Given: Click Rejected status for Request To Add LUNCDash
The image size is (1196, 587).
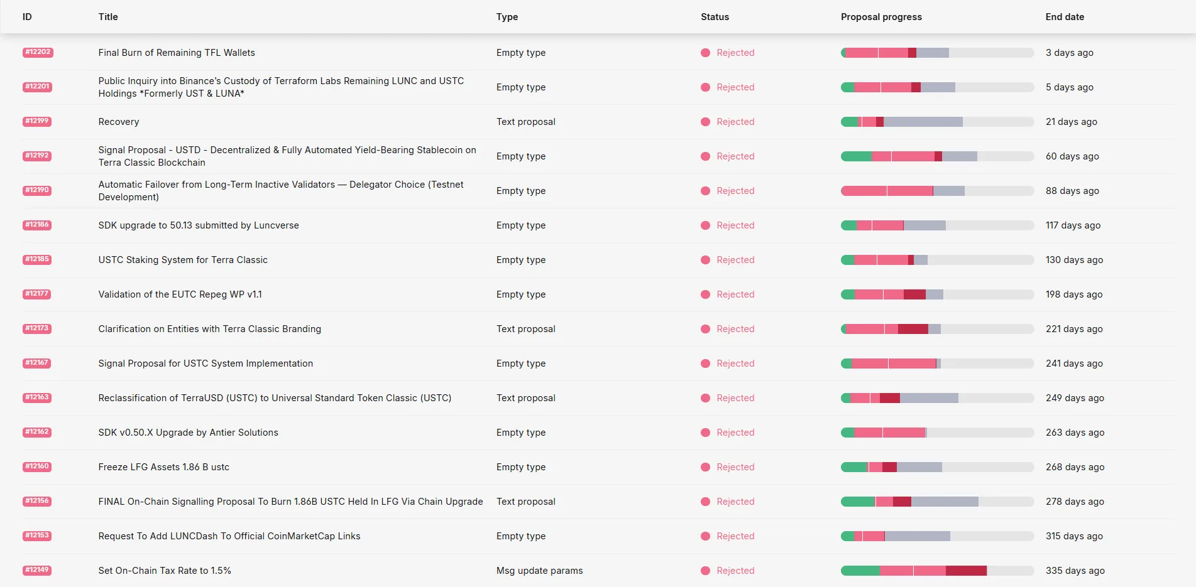Looking at the screenshot, I should point(735,536).
